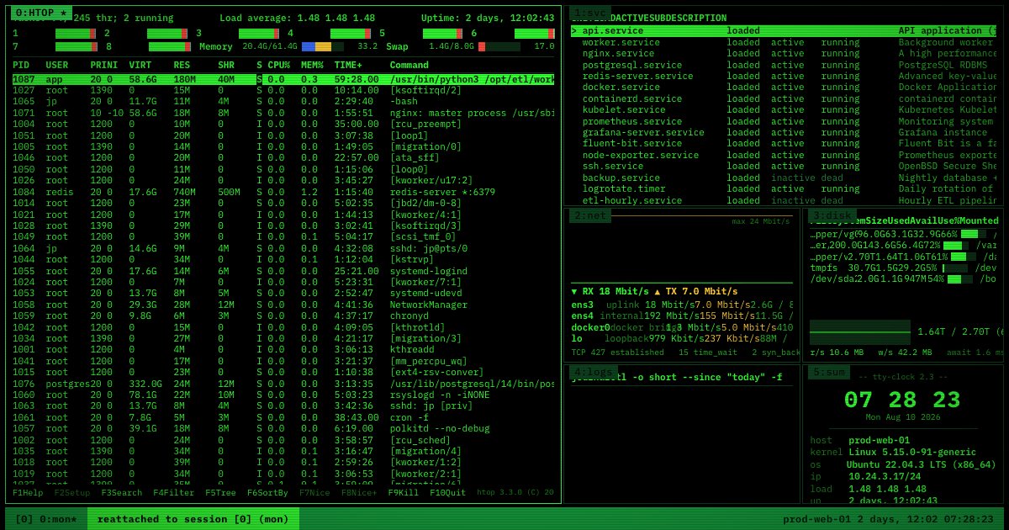Viewport: 1009px width, 530px height.
Task: Click the Swap usage meter bar
Action: 499,46
